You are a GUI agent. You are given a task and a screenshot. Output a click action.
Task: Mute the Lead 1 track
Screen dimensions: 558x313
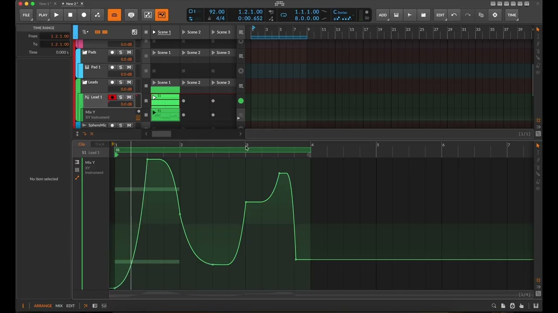point(129,97)
